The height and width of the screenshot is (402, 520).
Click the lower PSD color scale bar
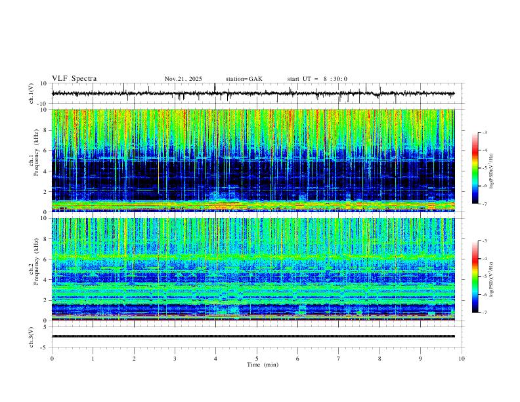pos(475,277)
